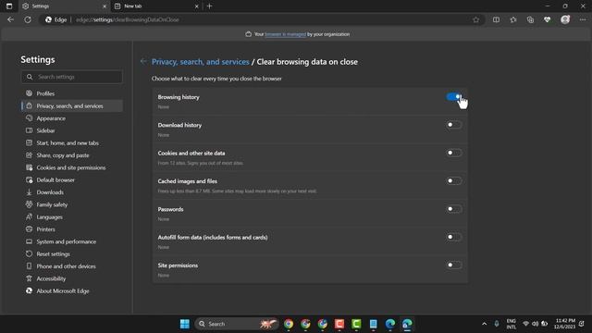Open Privacy, search, and services breadcrumb link
The image size is (592, 333).
(201, 62)
